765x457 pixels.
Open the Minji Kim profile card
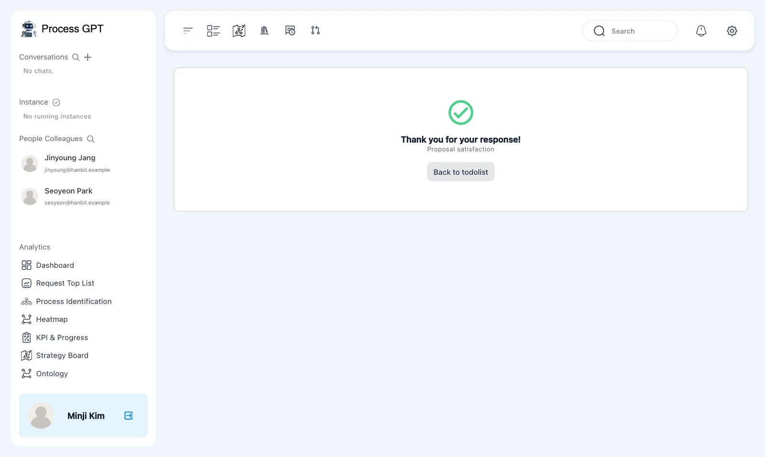(83, 416)
